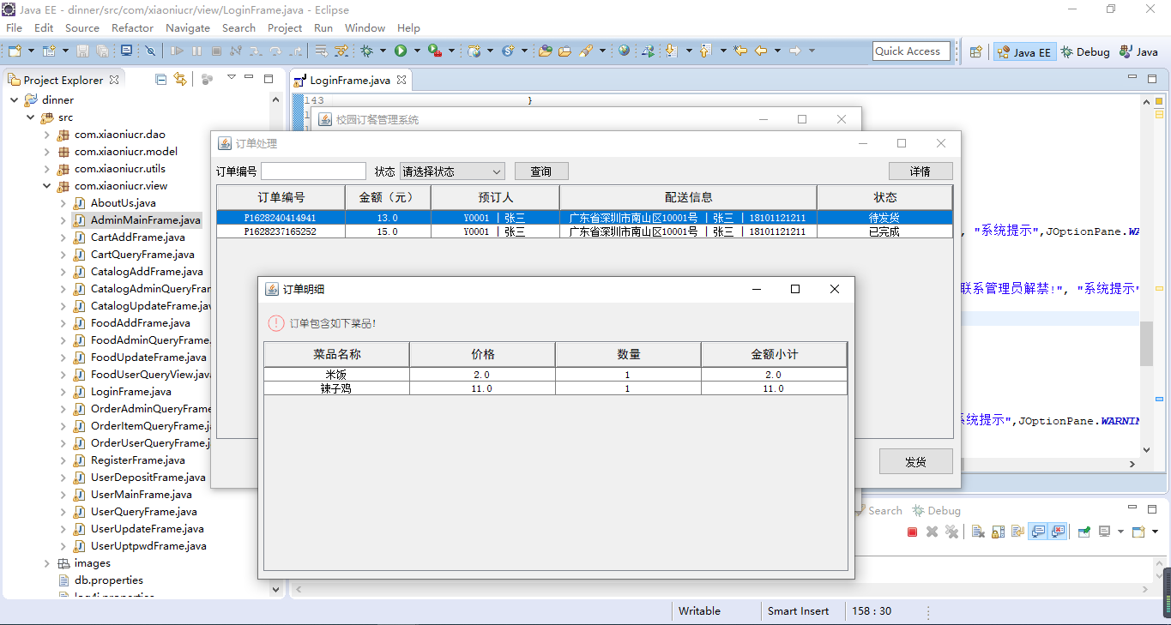Expand the com.xiaoniucr.dao package
Screen dimensions: 1171x625
[47, 135]
